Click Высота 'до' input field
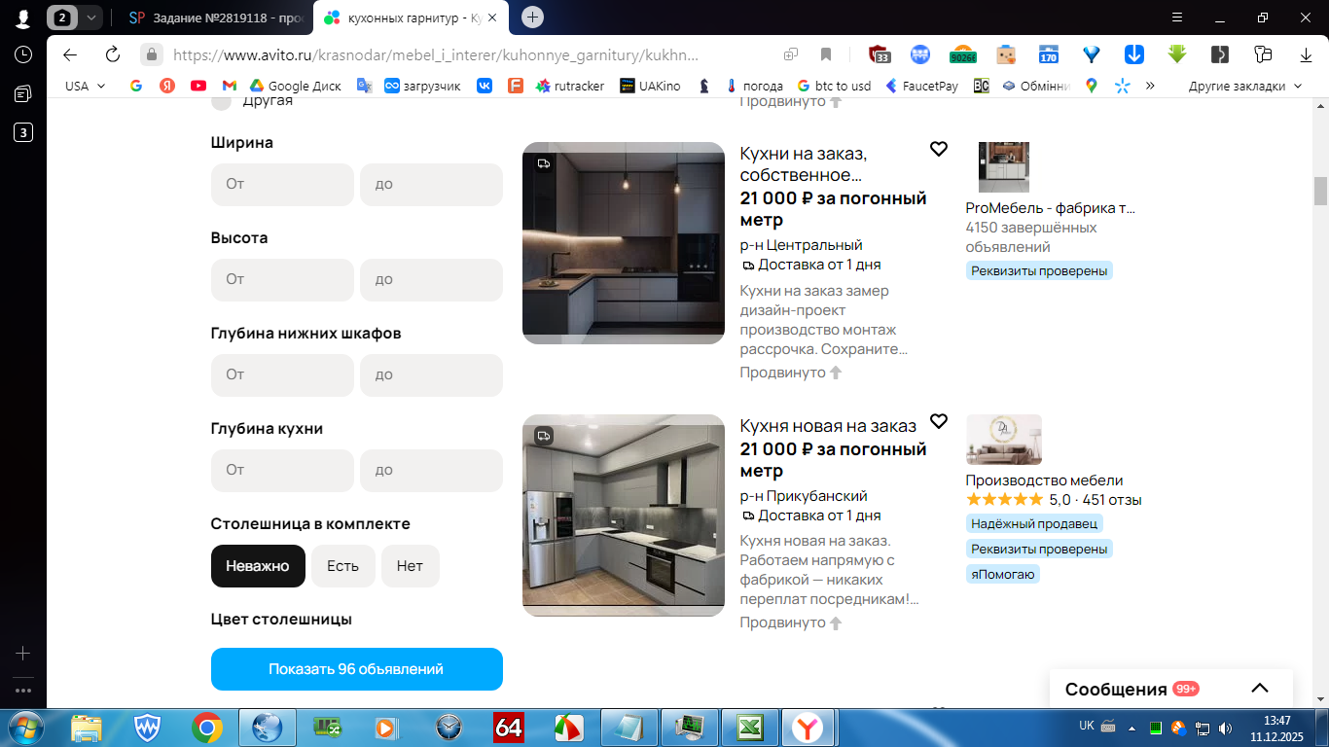Screen dimensions: 1329x747 point(431,279)
